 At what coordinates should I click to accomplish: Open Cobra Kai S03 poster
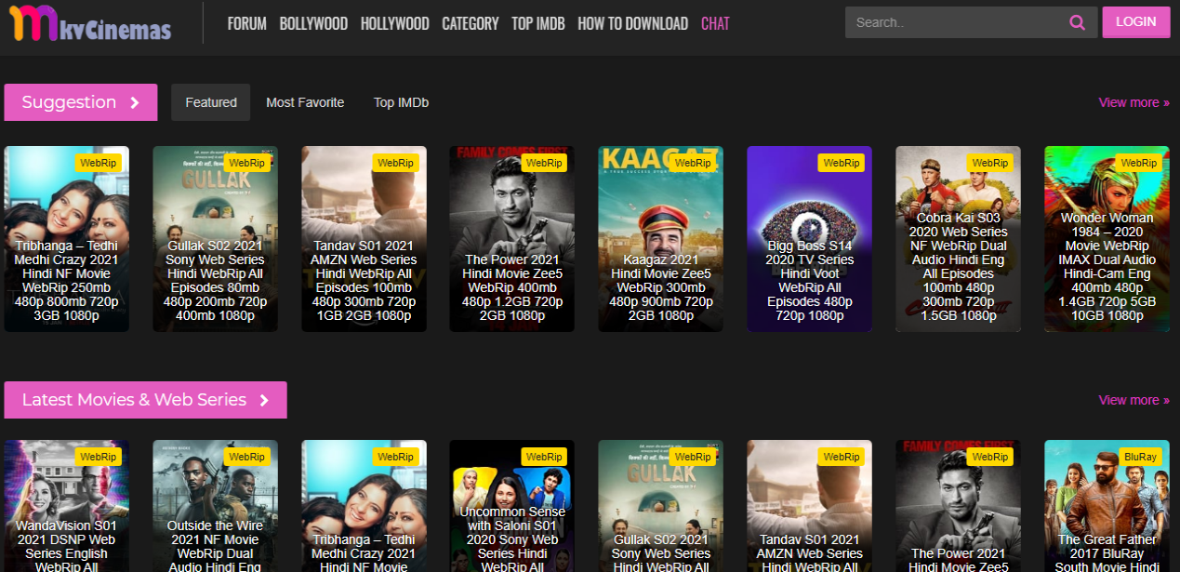tap(959, 239)
